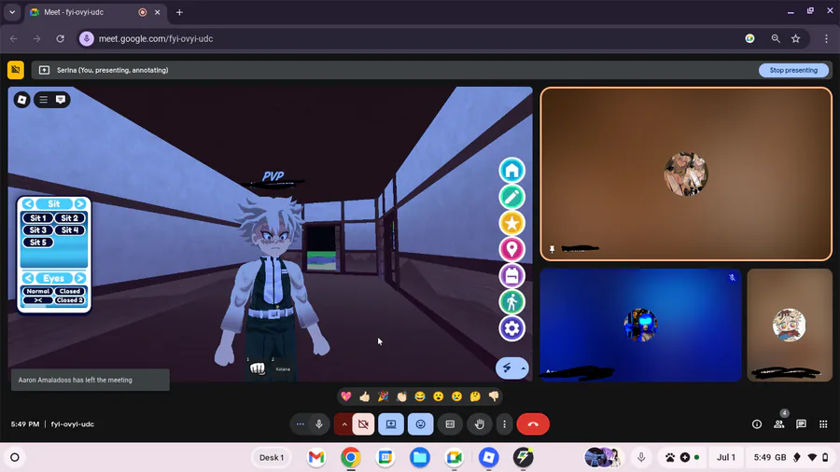Open the Roblox menu icon
The width and height of the screenshot is (840, 472).
coord(22,100)
